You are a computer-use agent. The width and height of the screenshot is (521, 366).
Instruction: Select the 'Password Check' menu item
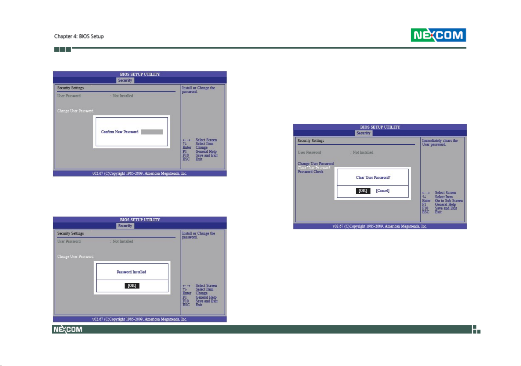coord(311,172)
